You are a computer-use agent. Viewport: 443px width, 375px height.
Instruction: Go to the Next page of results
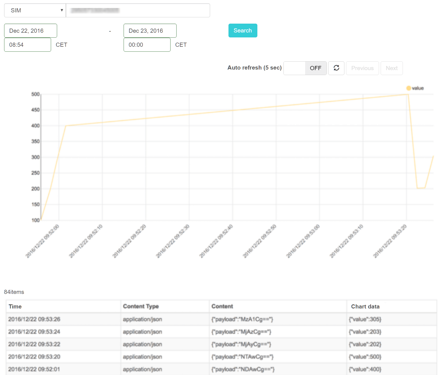tap(391, 68)
